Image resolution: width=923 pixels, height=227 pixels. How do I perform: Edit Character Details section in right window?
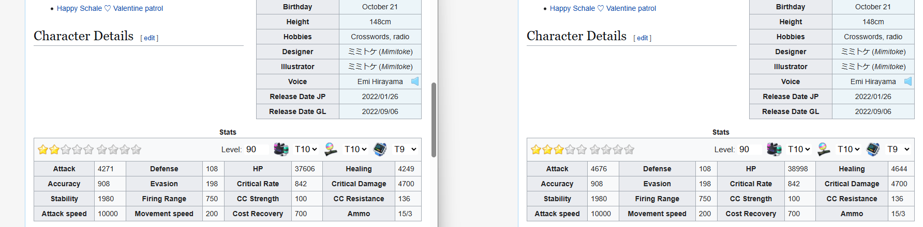[x=643, y=38]
